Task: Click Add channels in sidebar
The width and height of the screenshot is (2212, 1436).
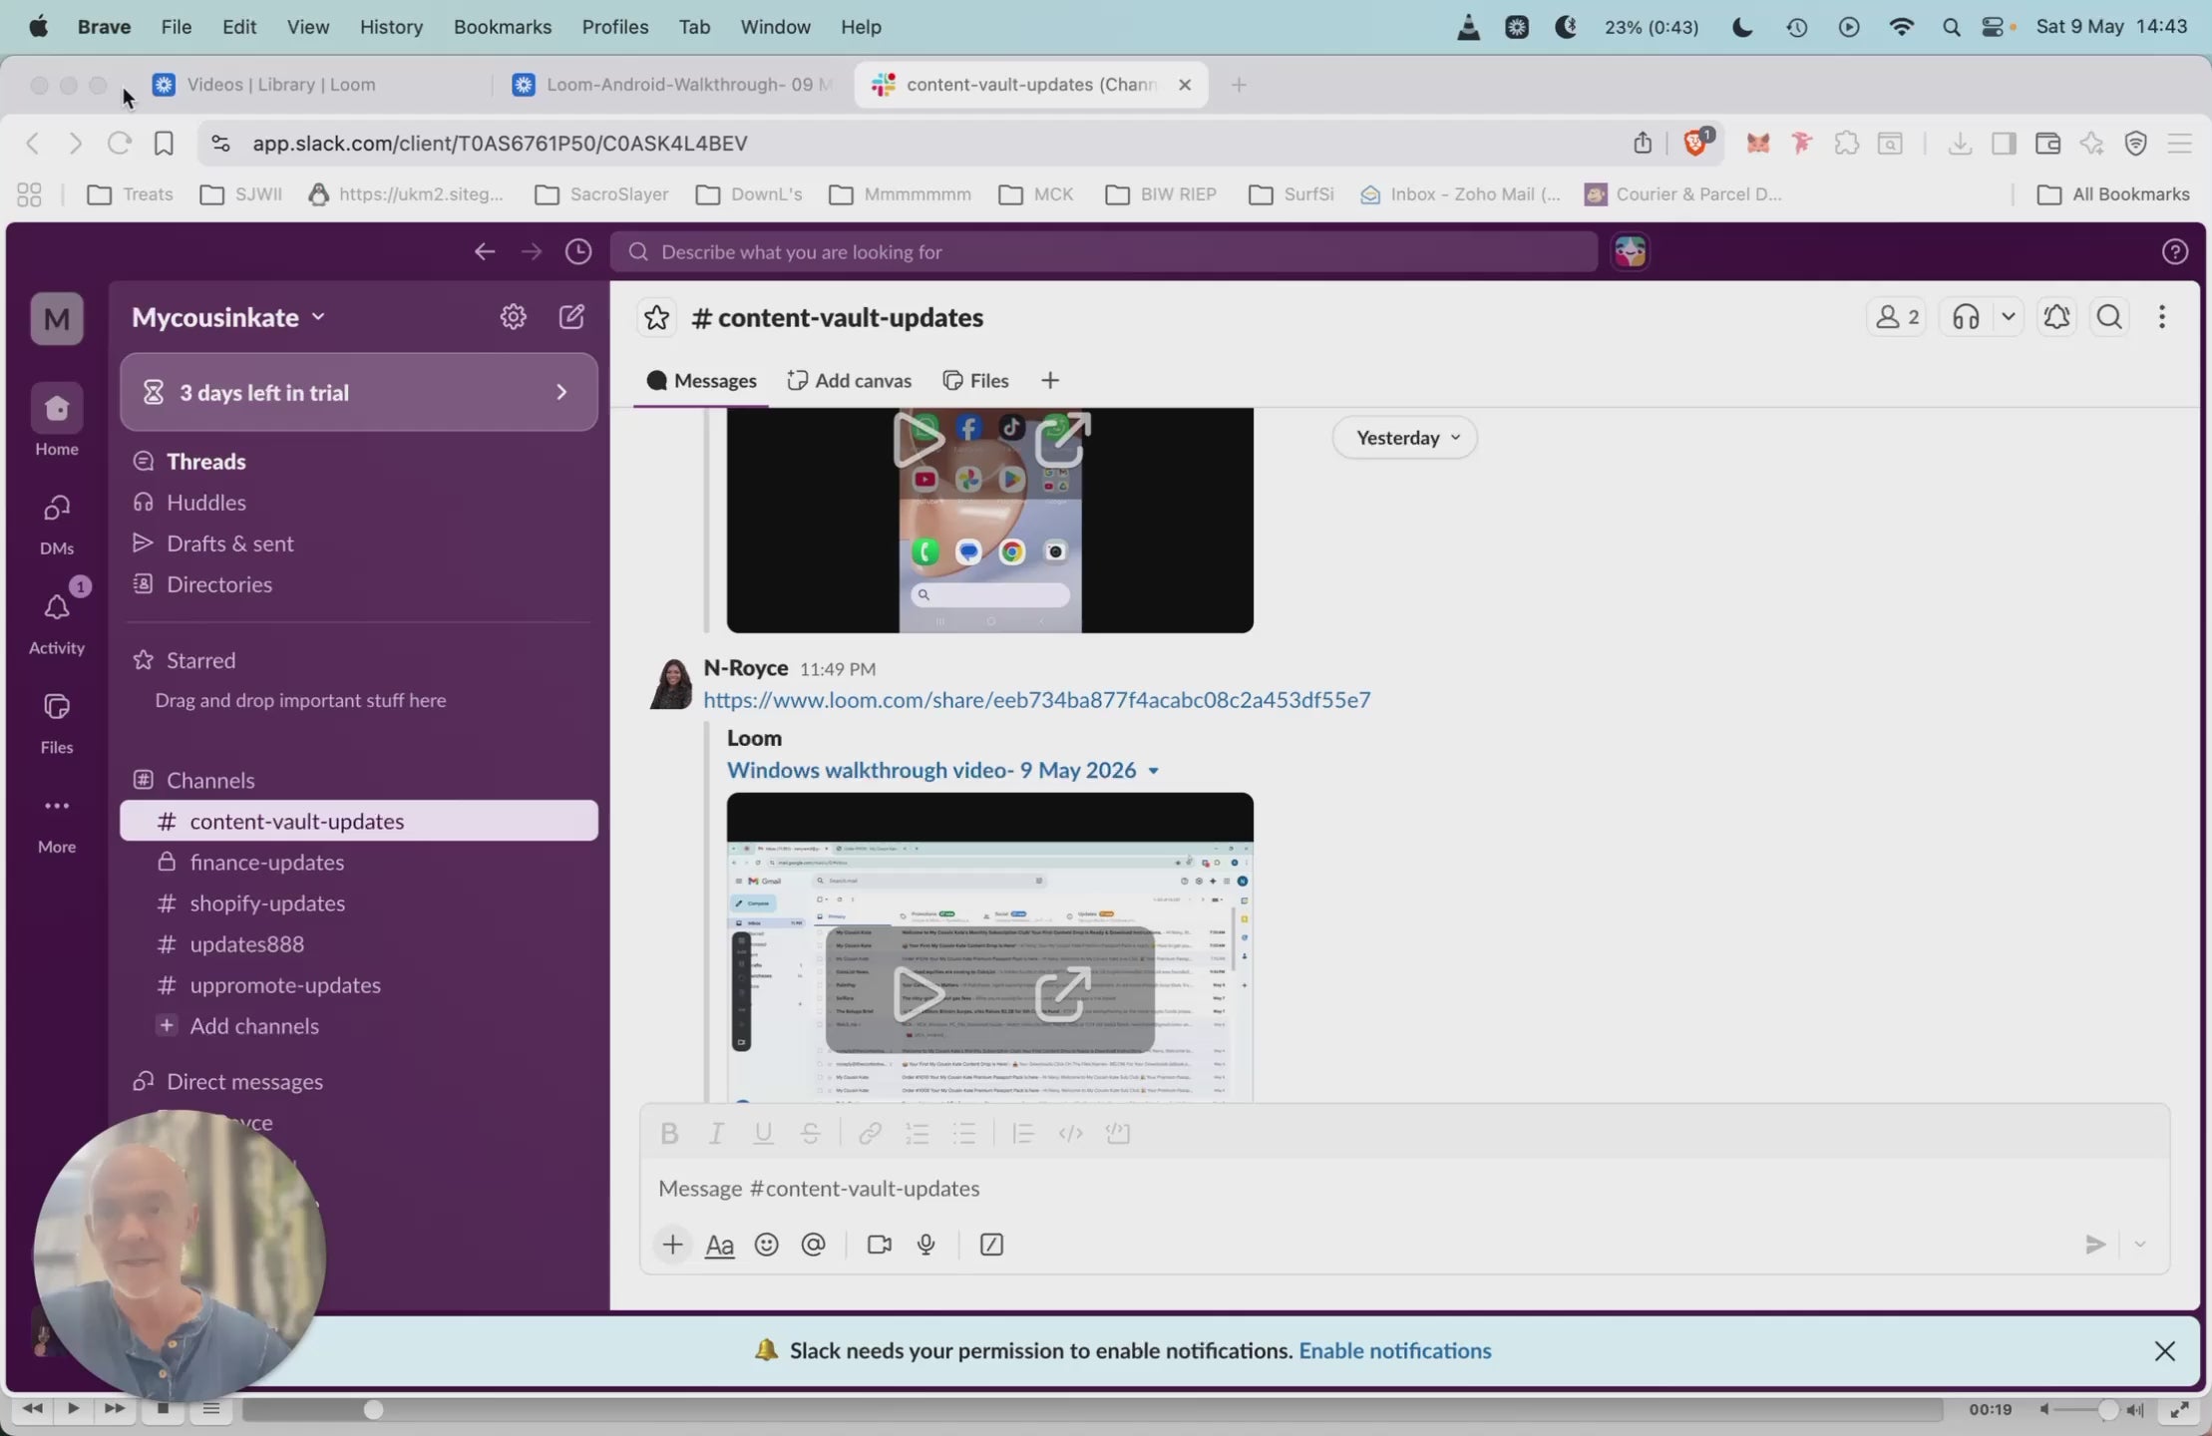Action: (x=253, y=1026)
